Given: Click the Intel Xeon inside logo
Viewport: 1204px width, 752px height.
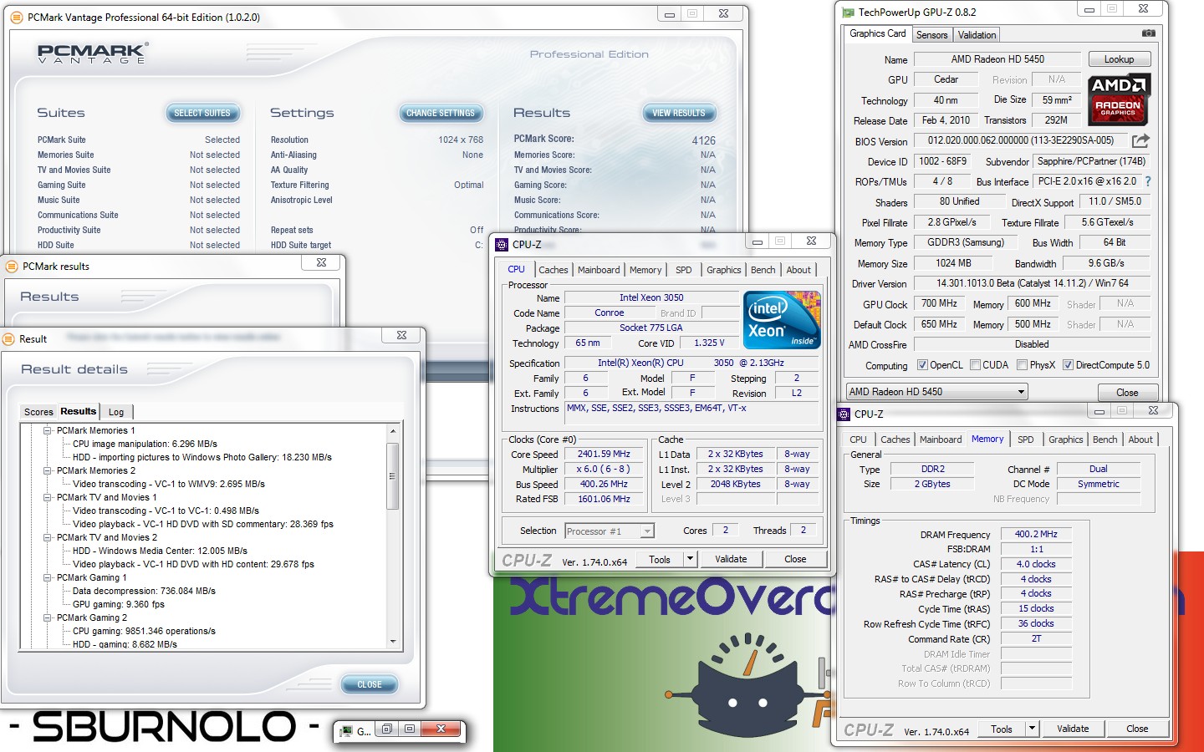Looking at the screenshot, I should tap(782, 320).
